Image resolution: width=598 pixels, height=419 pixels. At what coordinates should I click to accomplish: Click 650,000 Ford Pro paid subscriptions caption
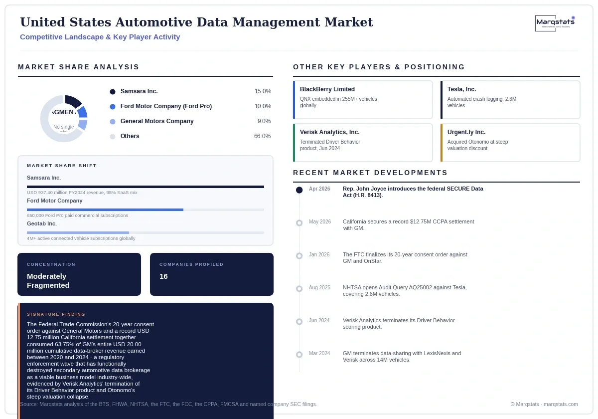point(77,215)
